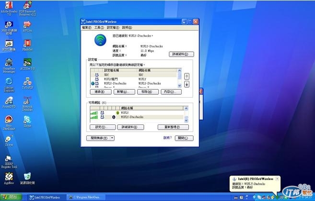Select the ACDSee 5.0 desktop icon
Image resolution: width=315 pixels, height=201 pixels.
(x=27, y=64)
